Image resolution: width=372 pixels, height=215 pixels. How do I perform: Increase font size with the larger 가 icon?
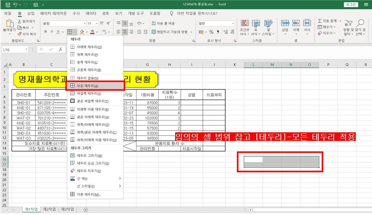tap(102, 23)
